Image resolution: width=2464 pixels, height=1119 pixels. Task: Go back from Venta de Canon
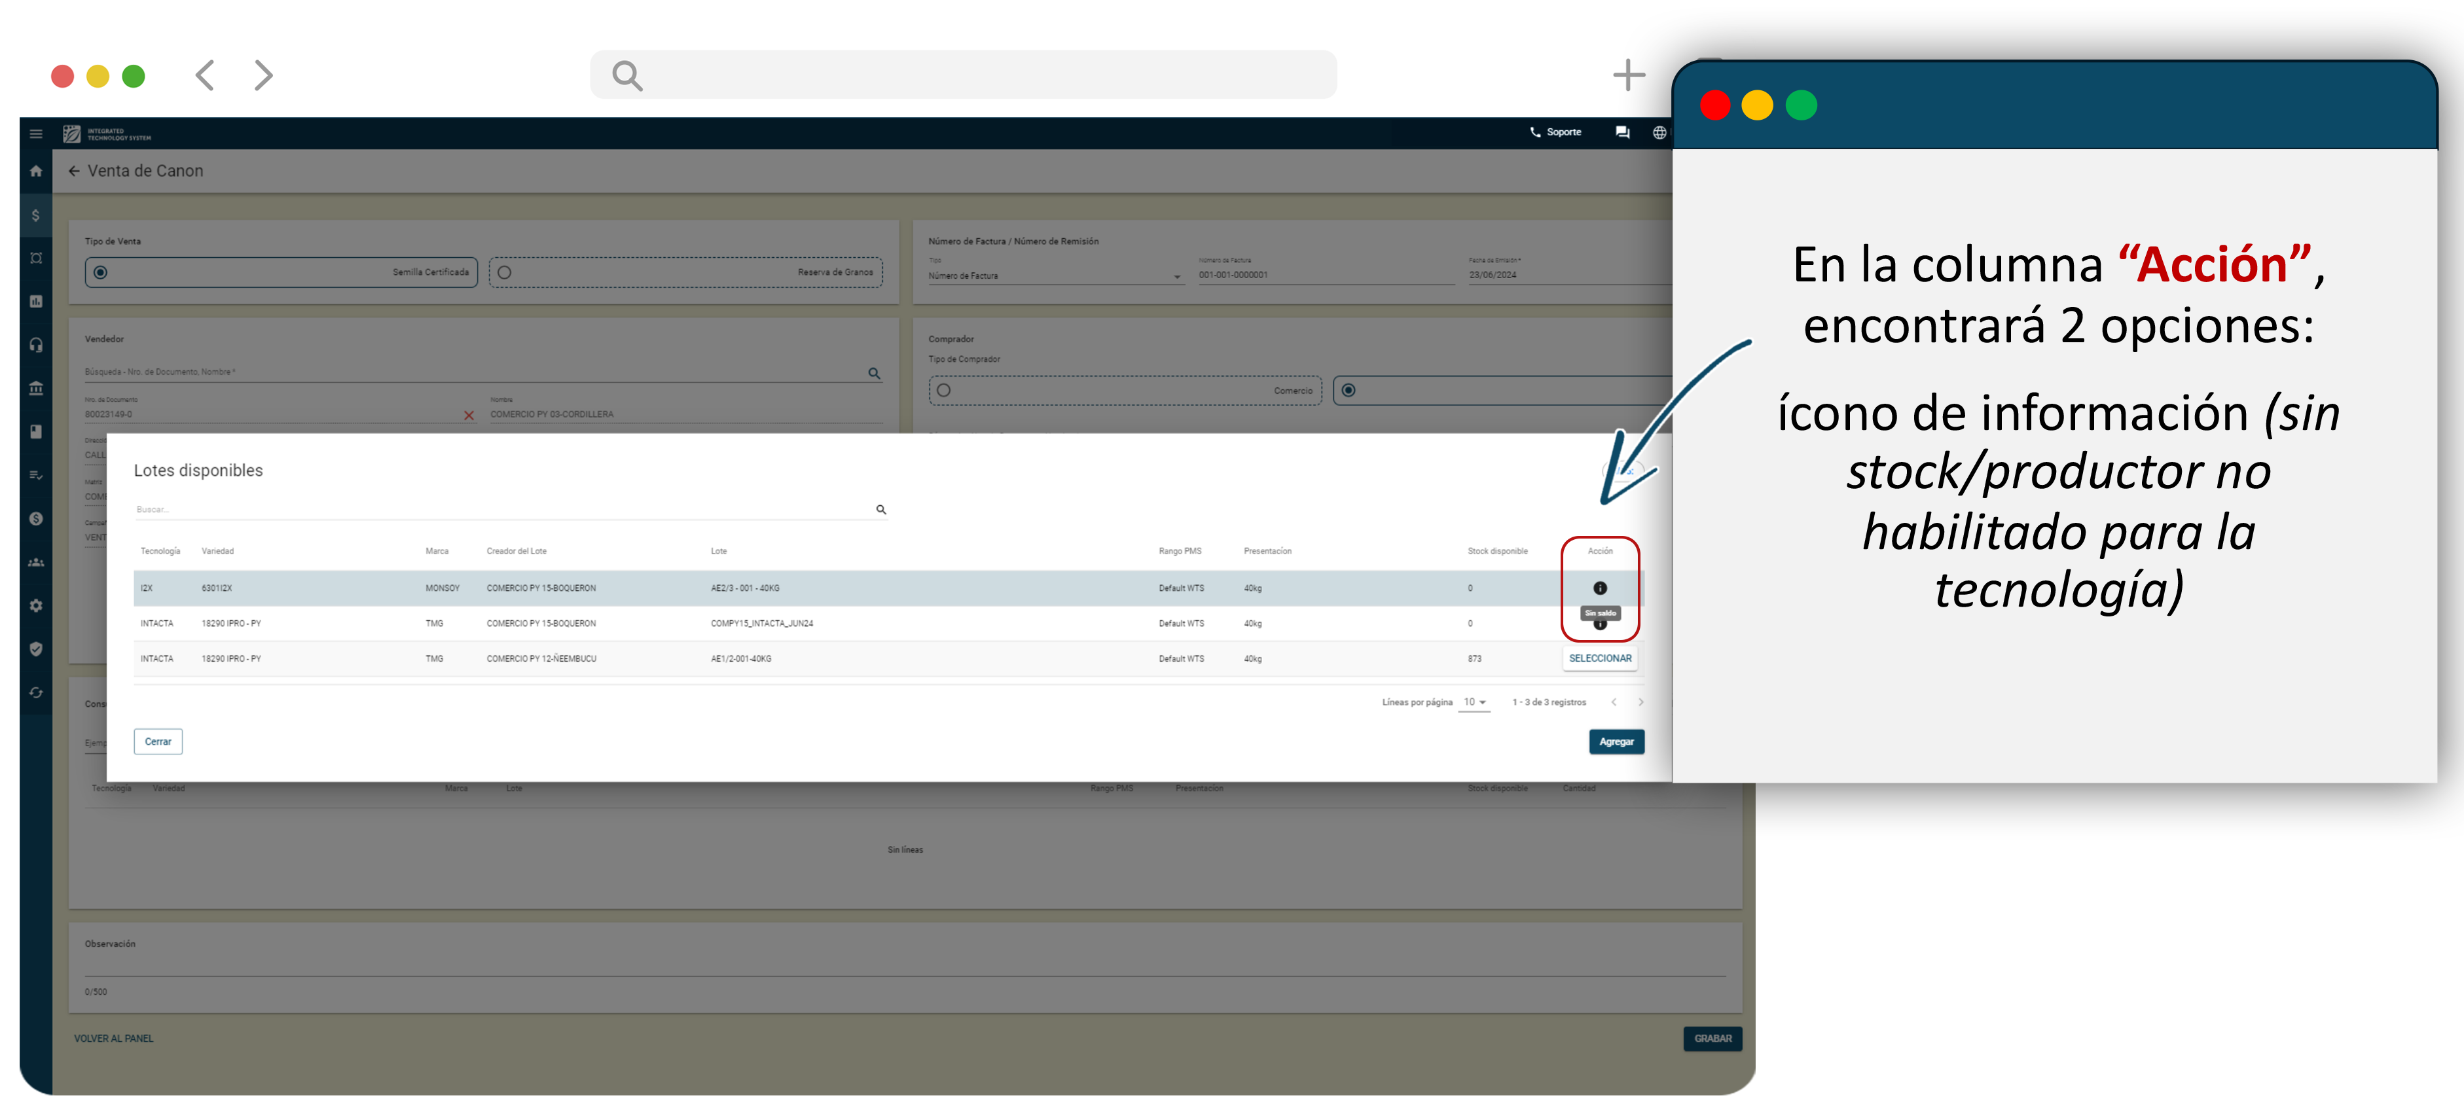pos(74,171)
